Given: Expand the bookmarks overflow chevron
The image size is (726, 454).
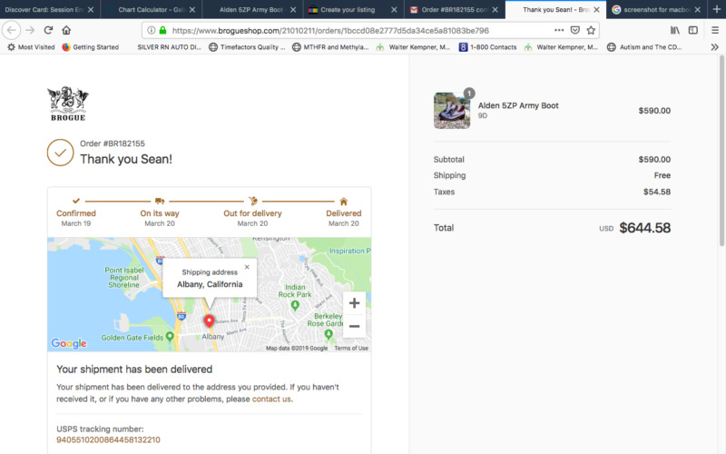Looking at the screenshot, I should point(714,46).
